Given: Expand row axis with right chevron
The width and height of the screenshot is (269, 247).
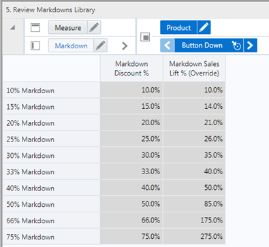Looking at the screenshot, I should point(125,46).
